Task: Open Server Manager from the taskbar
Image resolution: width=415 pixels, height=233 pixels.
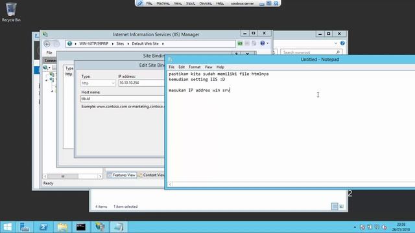Action: tap(25, 227)
